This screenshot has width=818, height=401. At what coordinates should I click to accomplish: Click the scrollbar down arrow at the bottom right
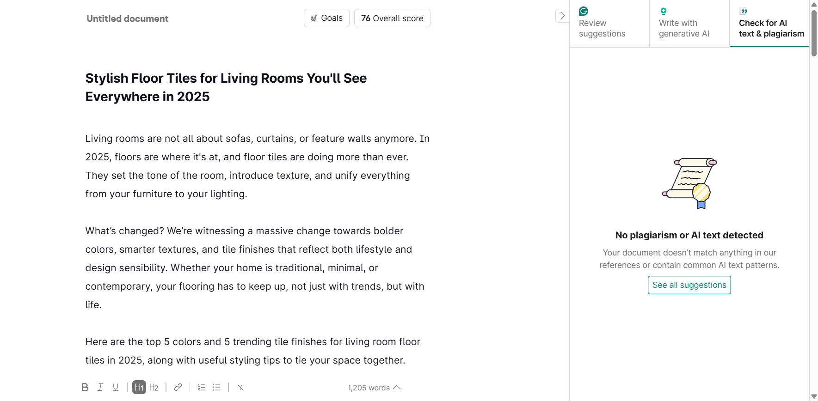point(814,396)
